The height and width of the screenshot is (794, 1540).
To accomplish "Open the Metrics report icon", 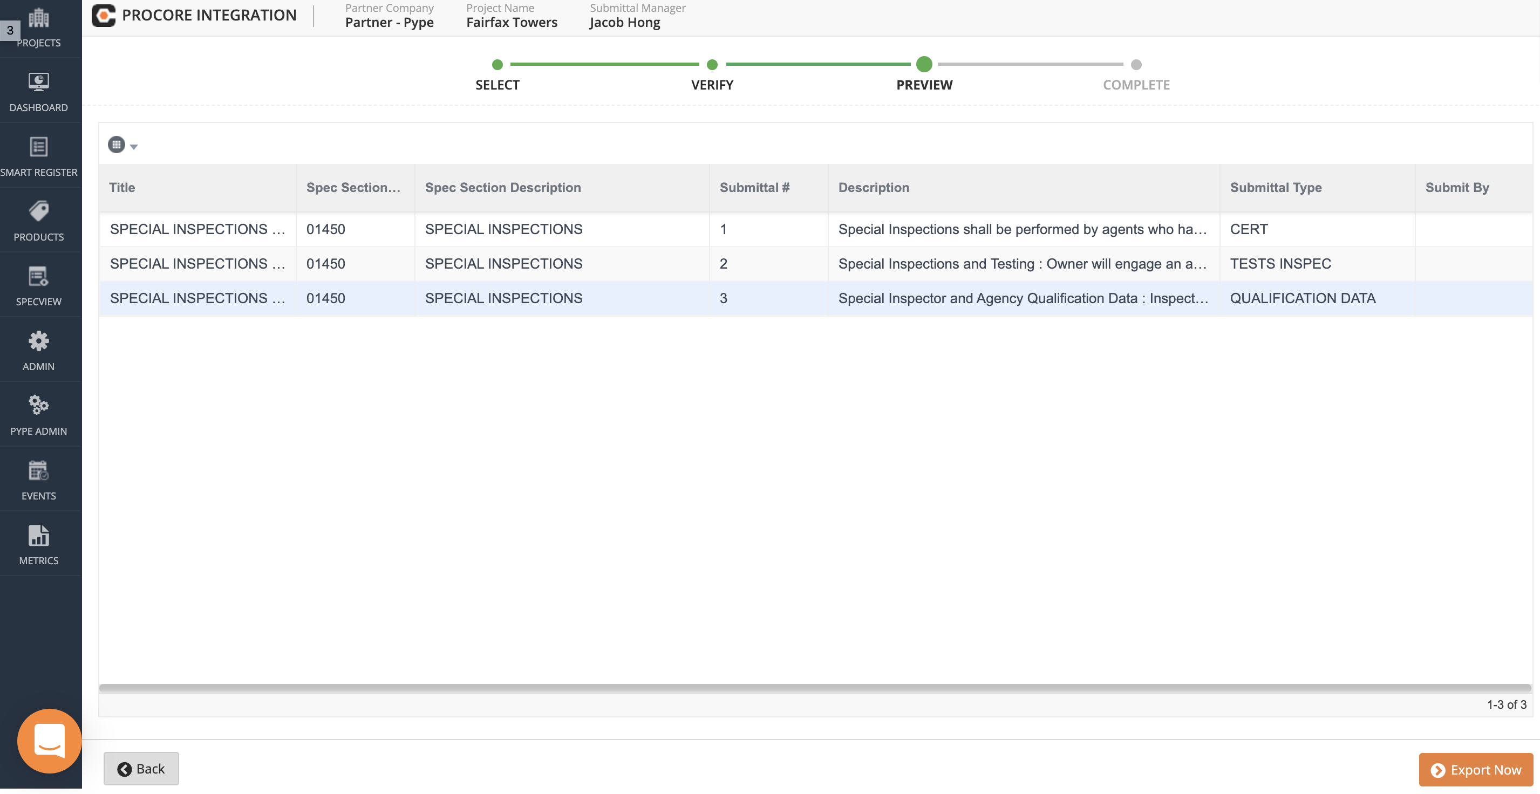I will (x=38, y=536).
